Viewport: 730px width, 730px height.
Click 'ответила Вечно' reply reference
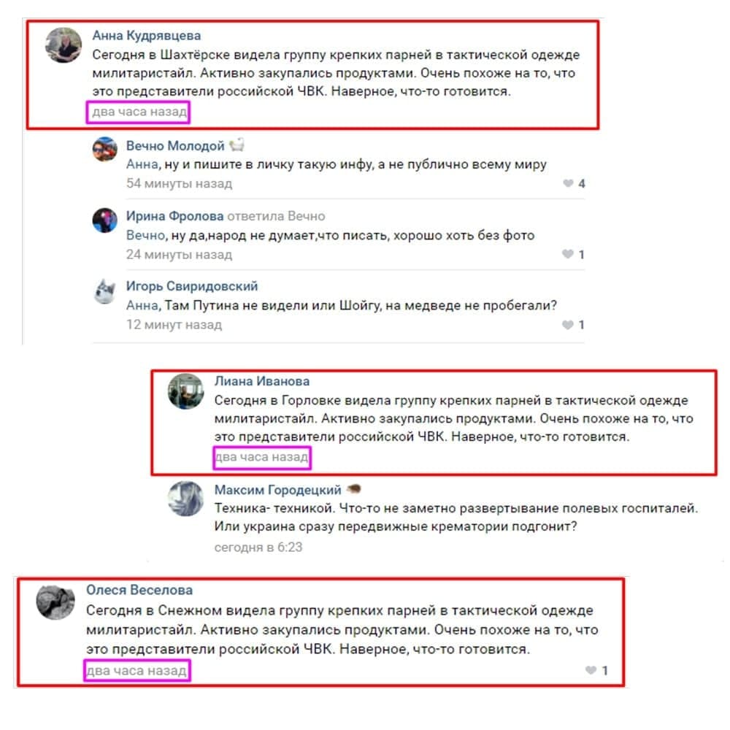[276, 216]
